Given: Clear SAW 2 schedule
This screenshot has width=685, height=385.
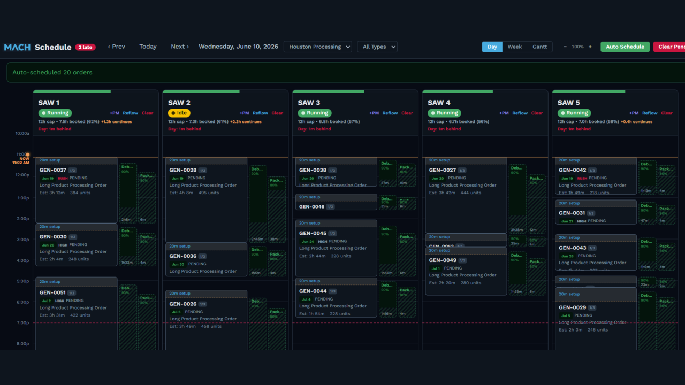Looking at the screenshot, I should (x=277, y=113).
